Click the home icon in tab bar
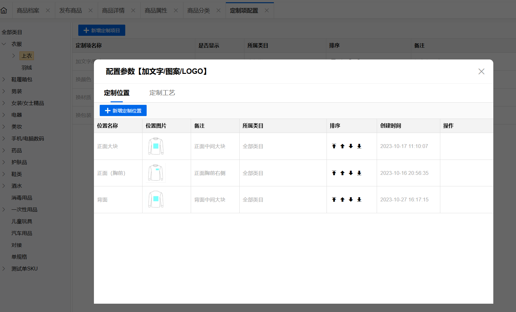 tap(4, 11)
